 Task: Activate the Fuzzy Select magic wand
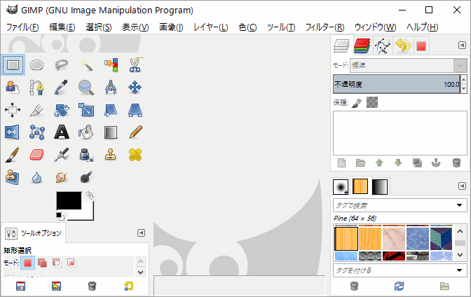(x=86, y=64)
